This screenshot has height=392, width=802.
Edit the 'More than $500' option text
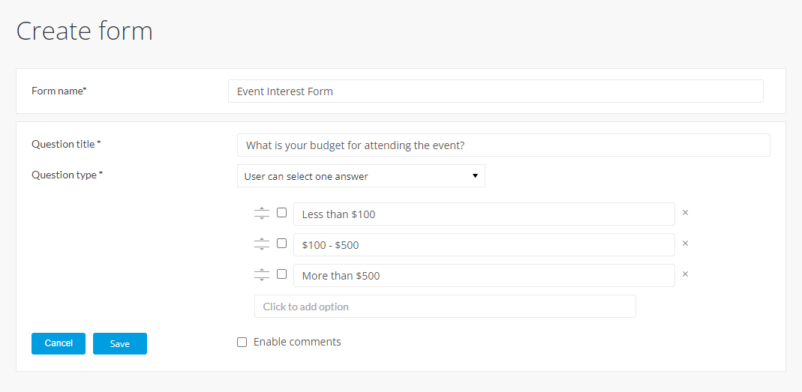[x=484, y=275]
